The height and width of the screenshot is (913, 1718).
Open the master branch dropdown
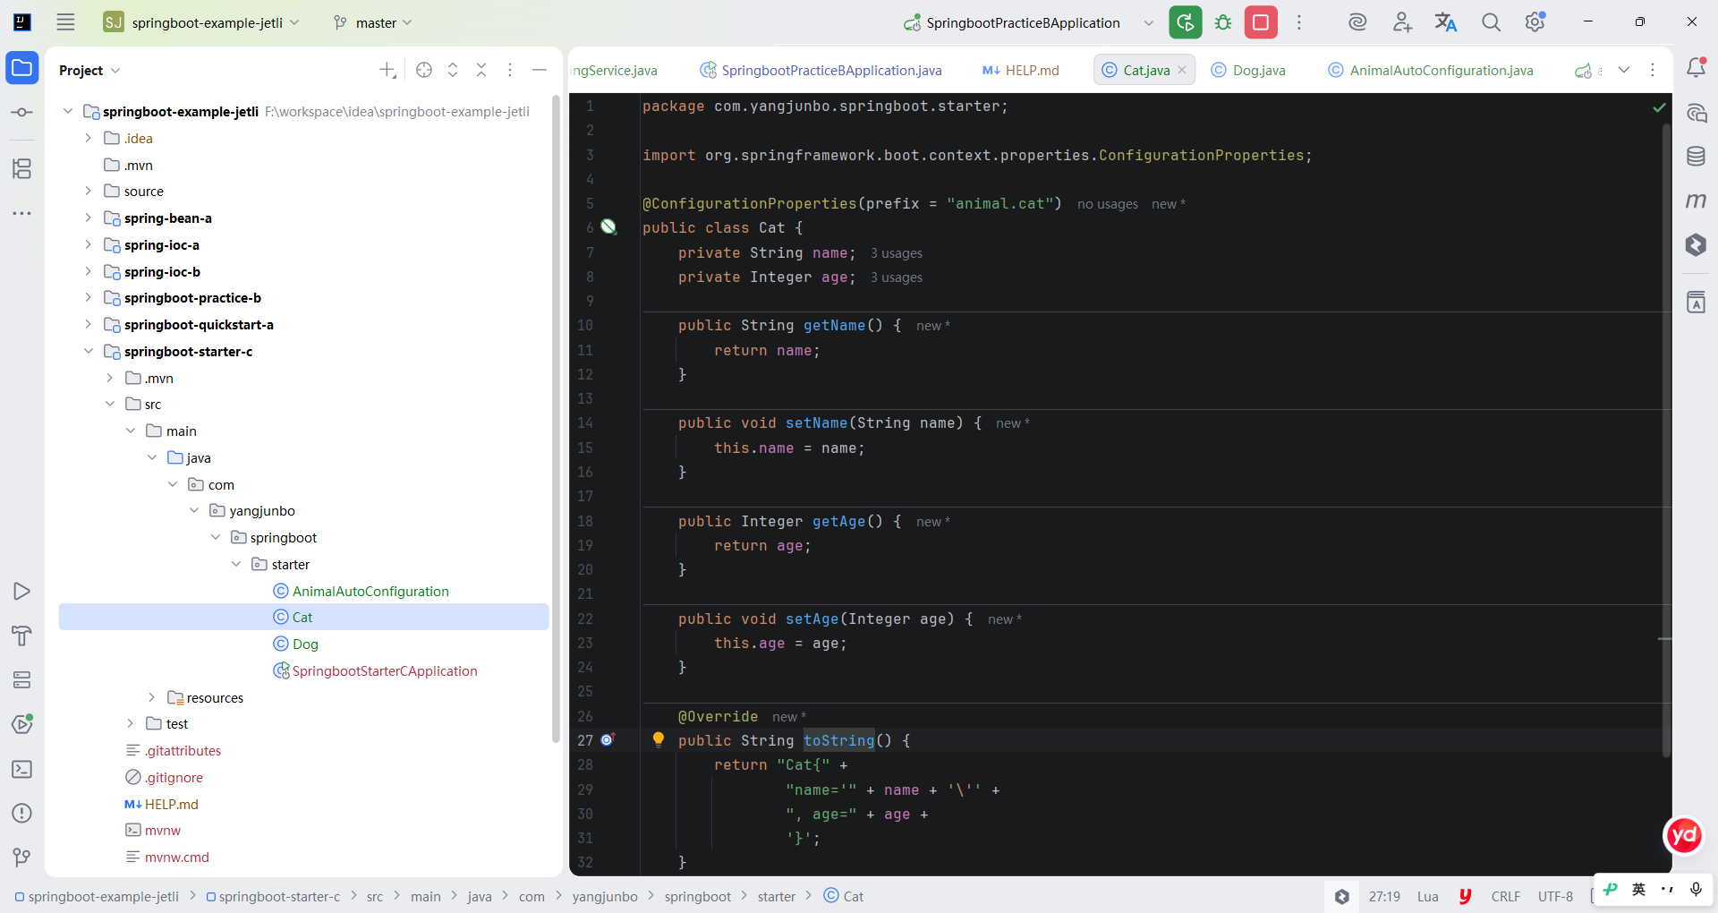click(373, 22)
